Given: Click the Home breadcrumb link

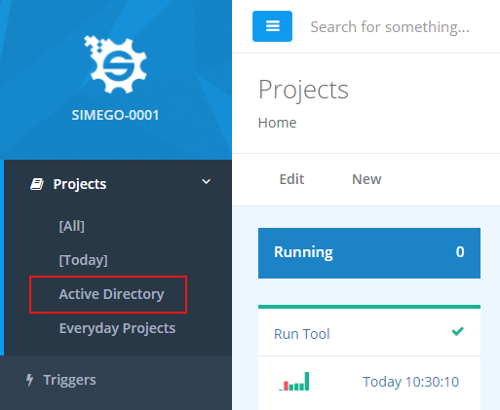Looking at the screenshot, I should pos(277,123).
